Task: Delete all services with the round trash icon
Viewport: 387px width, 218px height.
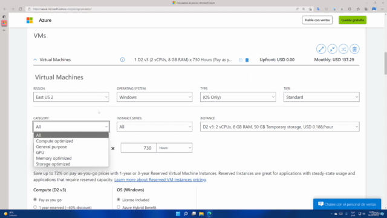Action: [355, 49]
